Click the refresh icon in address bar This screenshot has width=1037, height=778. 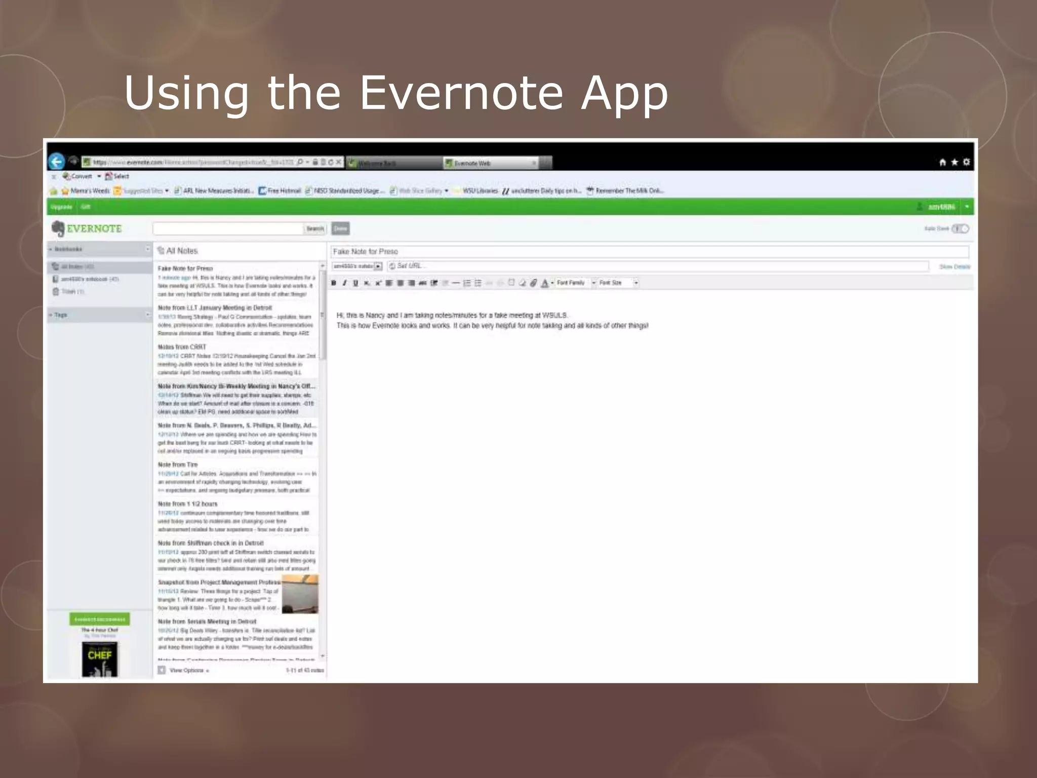tap(331, 162)
